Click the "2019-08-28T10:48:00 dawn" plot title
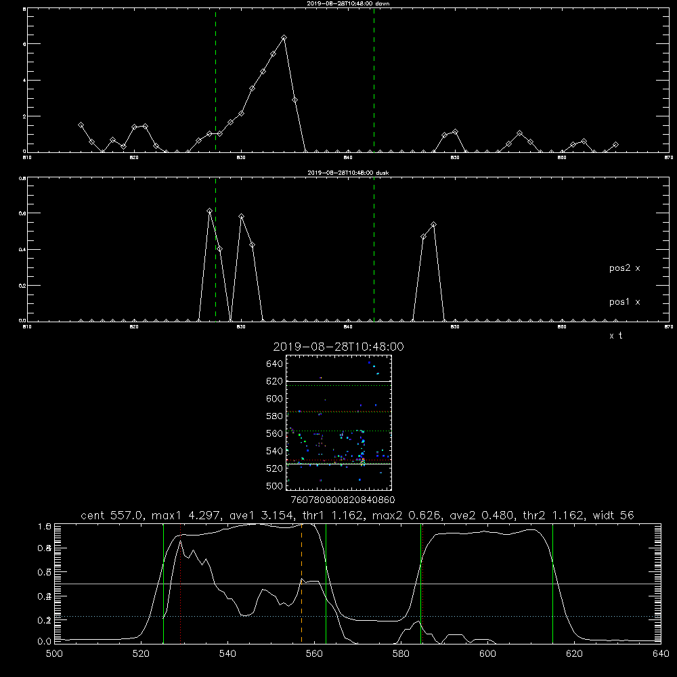677x677 pixels. click(x=348, y=3)
